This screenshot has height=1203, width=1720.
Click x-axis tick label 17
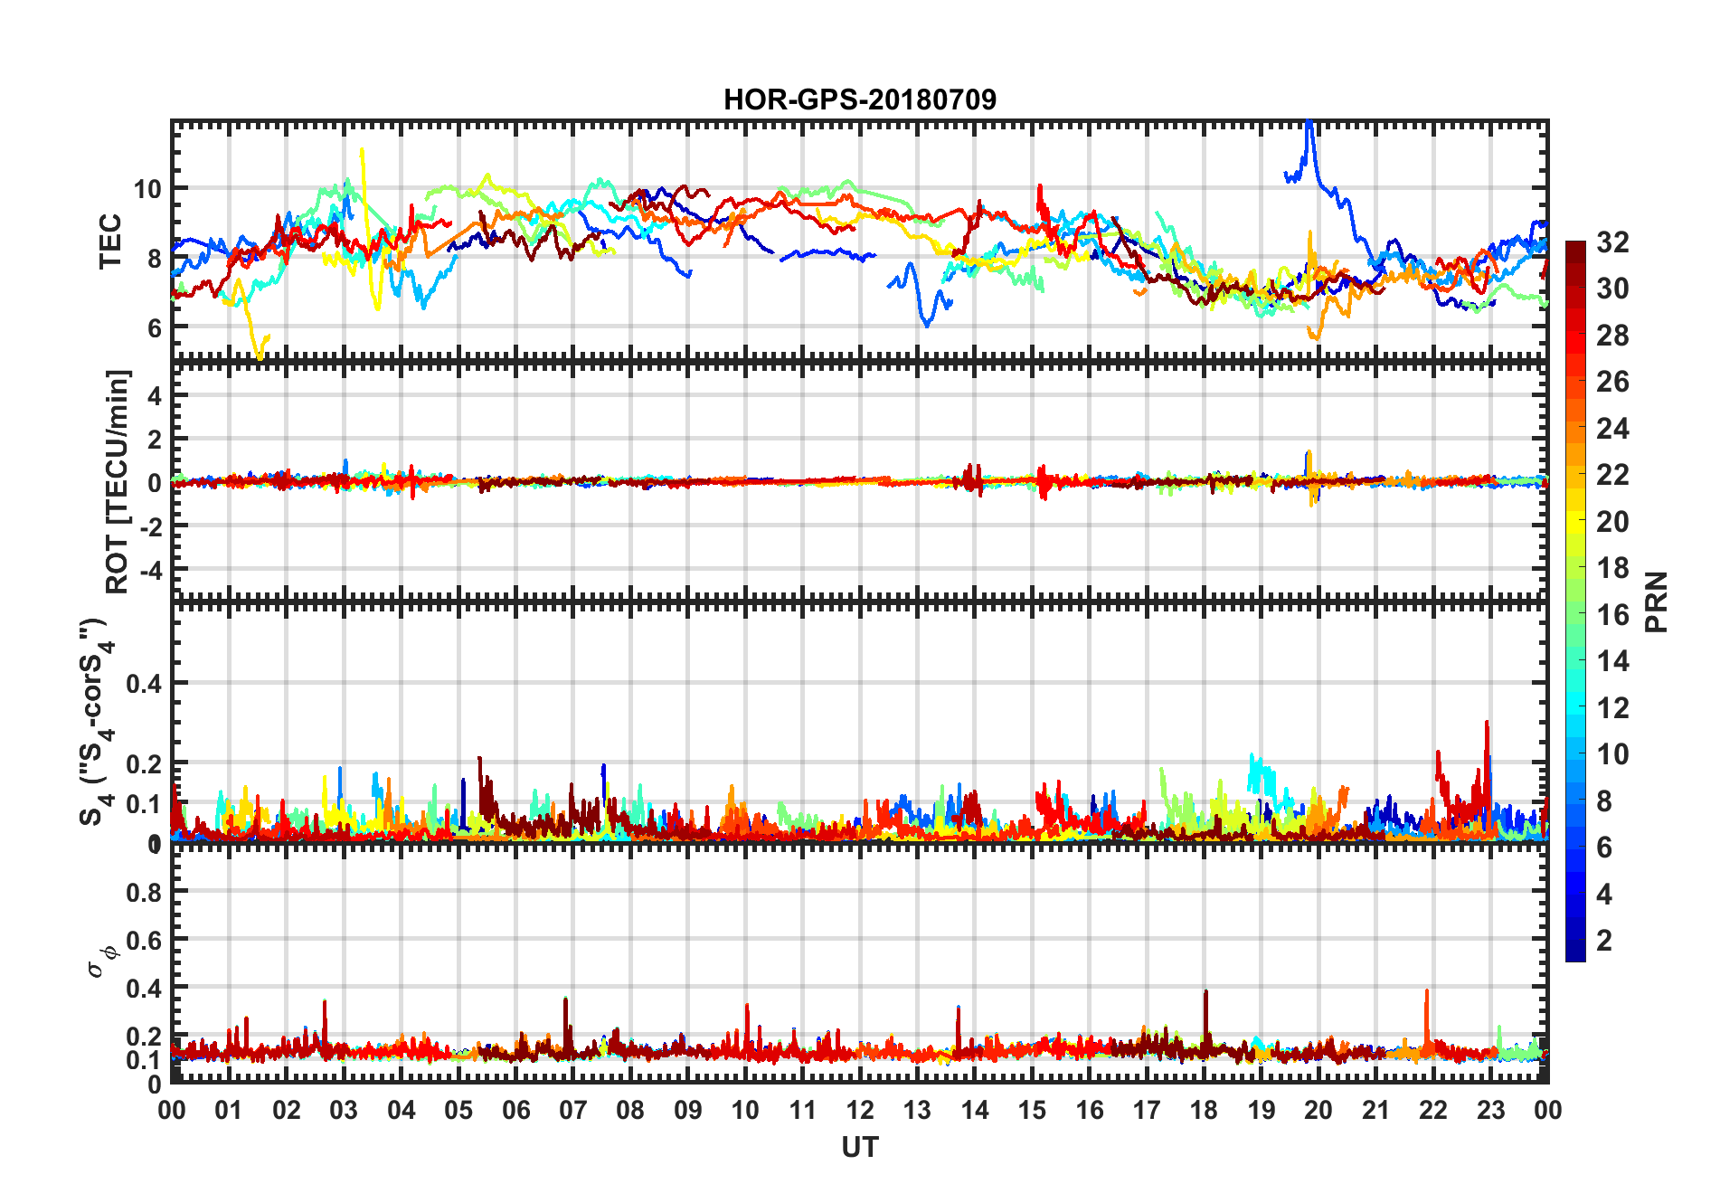1147,1111
